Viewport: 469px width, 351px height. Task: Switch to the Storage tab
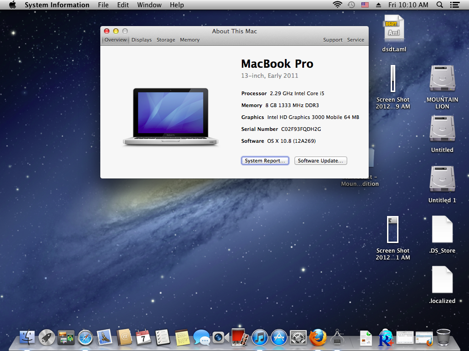166,40
